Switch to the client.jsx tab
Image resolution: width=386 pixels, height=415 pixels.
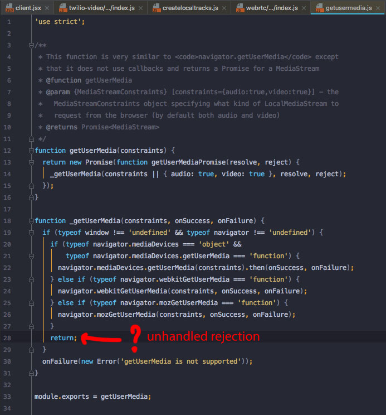point(28,8)
